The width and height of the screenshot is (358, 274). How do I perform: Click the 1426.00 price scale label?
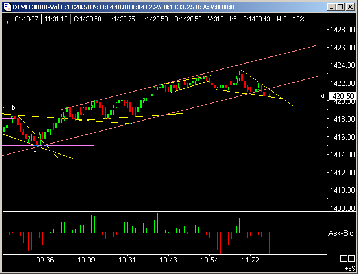(343, 48)
